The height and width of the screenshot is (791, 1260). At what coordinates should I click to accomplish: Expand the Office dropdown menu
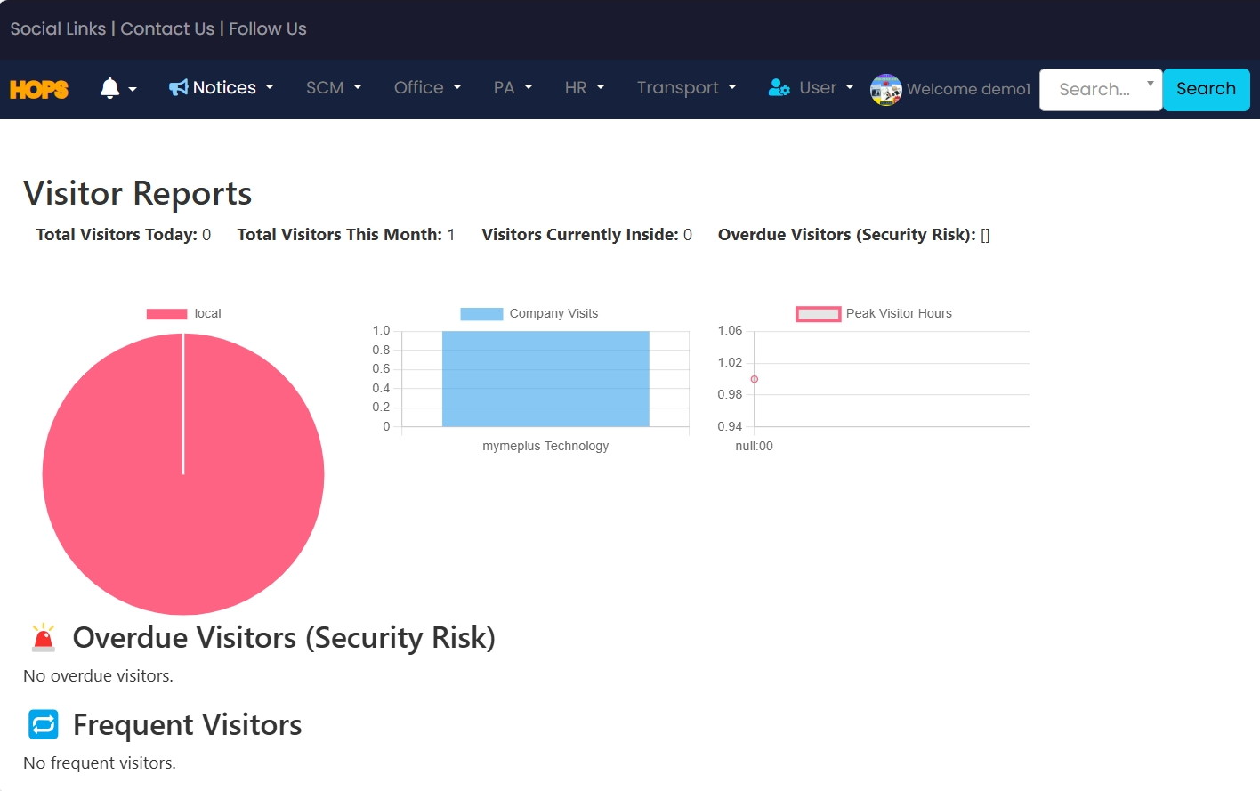click(427, 87)
